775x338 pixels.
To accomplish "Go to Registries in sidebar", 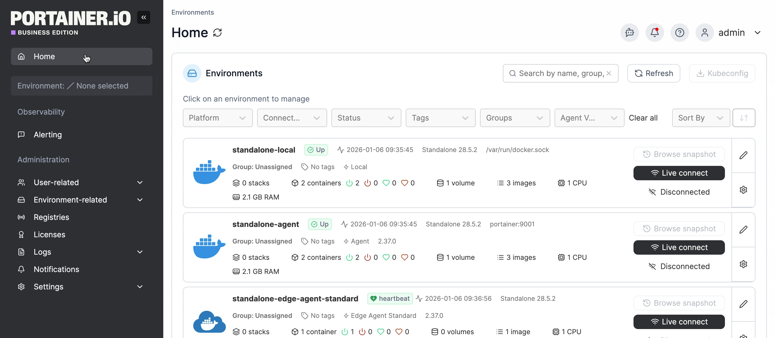I will [51, 217].
